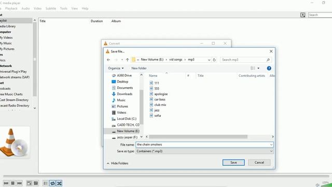Click horizontal scrollbar in file list
This screenshot has height=187, width=332.
[198, 137]
